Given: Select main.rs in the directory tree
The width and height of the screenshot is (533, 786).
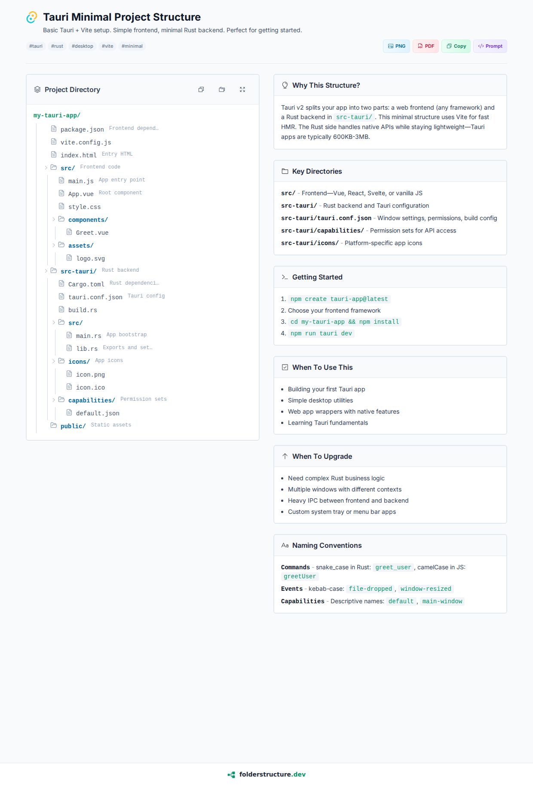Looking at the screenshot, I should coord(89,335).
